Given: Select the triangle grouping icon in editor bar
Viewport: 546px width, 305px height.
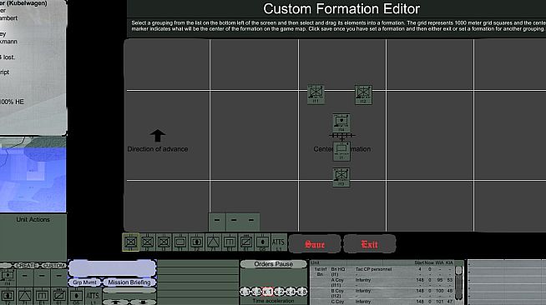Looking at the screenshot, I should pyautogui.click(x=213, y=242).
